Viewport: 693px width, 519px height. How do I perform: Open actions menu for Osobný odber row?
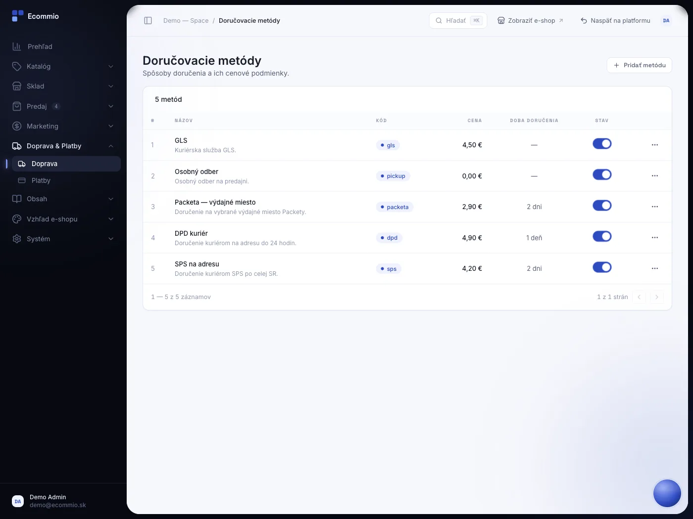[x=655, y=176]
